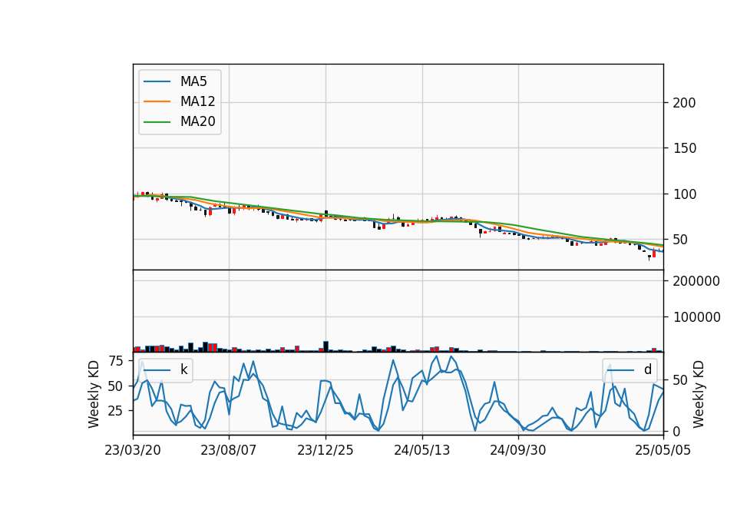Click the d legend label in KD panel

click(x=648, y=369)
